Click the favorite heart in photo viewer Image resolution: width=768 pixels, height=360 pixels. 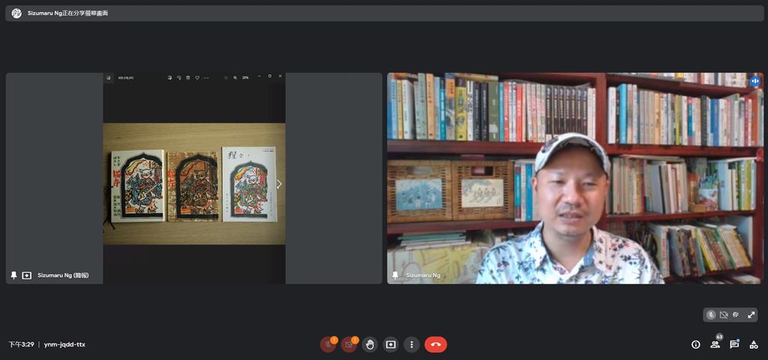197,77
